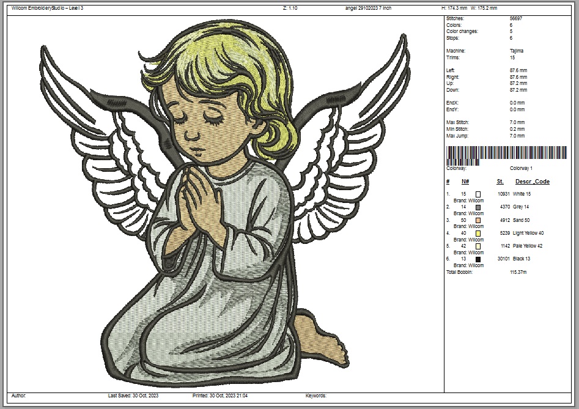The height and width of the screenshot is (409, 579).
Task: Click the Wilcom EmbroideryStudio header title
Action: point(47,8)
